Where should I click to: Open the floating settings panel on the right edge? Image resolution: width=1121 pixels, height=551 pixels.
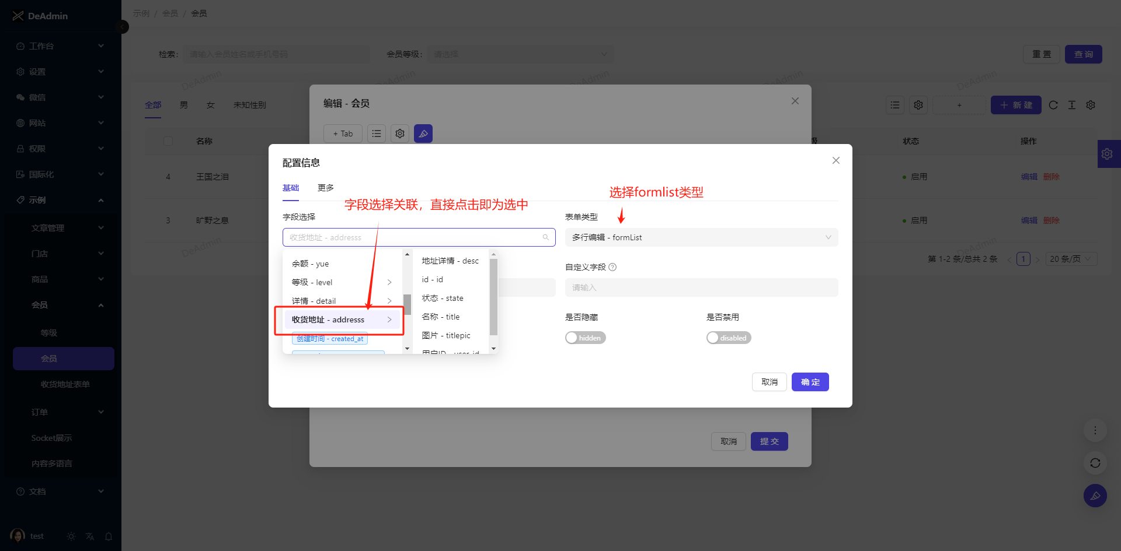pyautogui.click(x=1109, y=154)
